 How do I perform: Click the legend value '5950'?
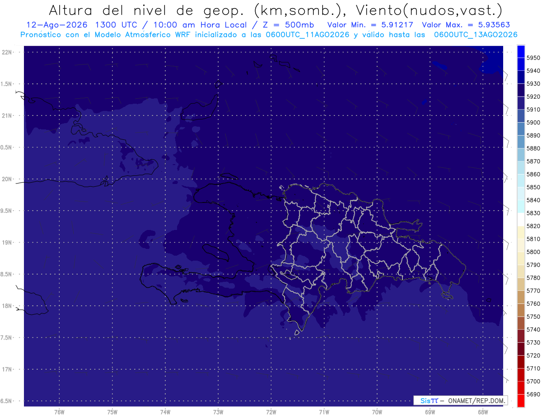coord(533,58)
